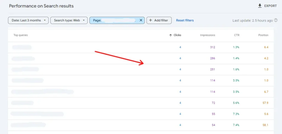
Task: Remove the Page filter with its X
Action: click(141, 20)
